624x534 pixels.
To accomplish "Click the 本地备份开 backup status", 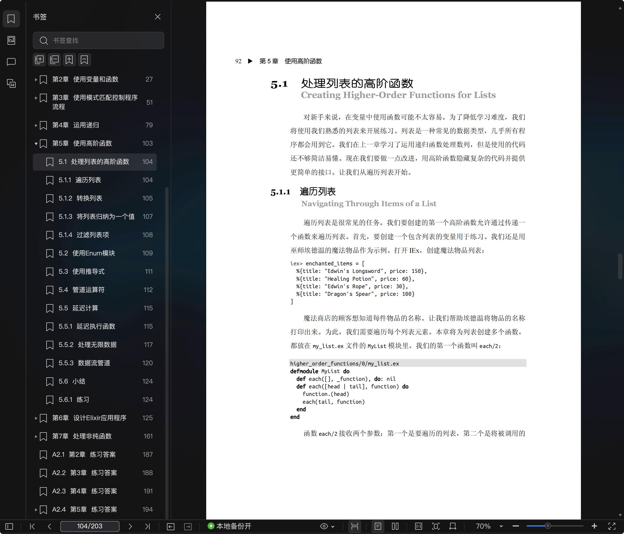I will (229, 526).
